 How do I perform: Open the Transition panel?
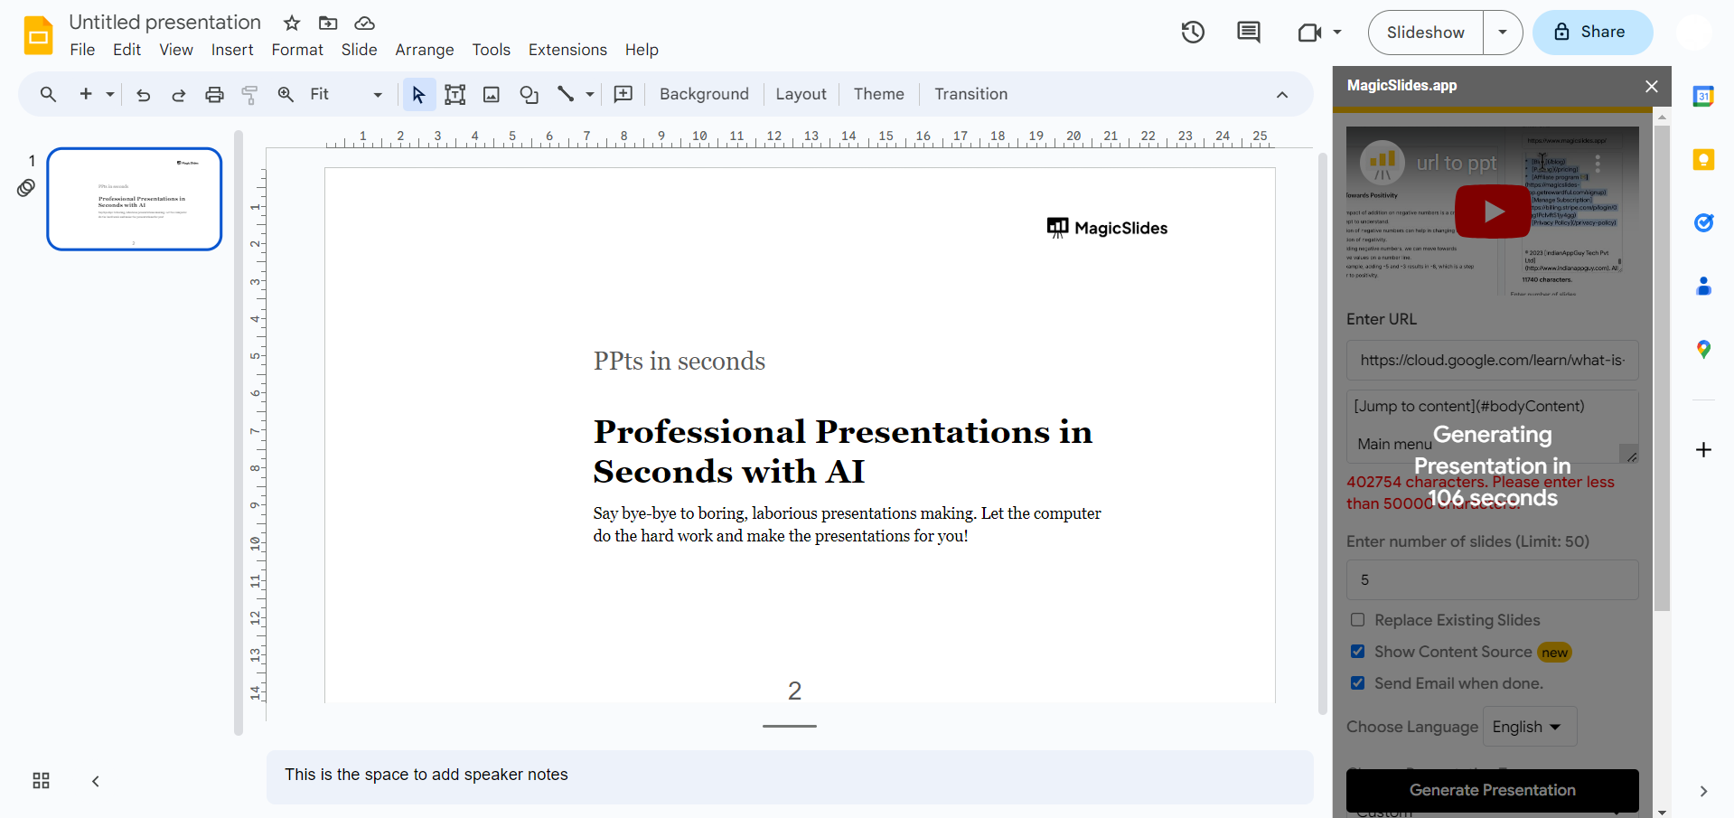tap(971, 94)
